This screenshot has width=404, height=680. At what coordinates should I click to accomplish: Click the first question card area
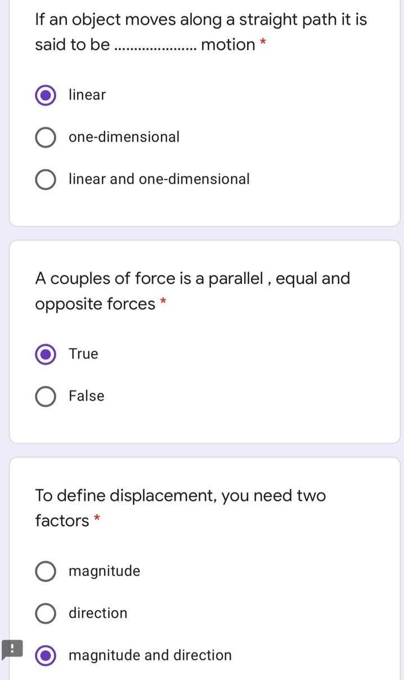click(x=203, y=113)
